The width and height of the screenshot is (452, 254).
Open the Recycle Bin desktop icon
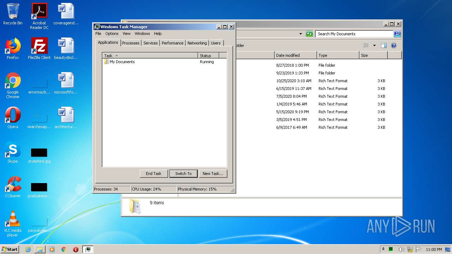(13, 14)
